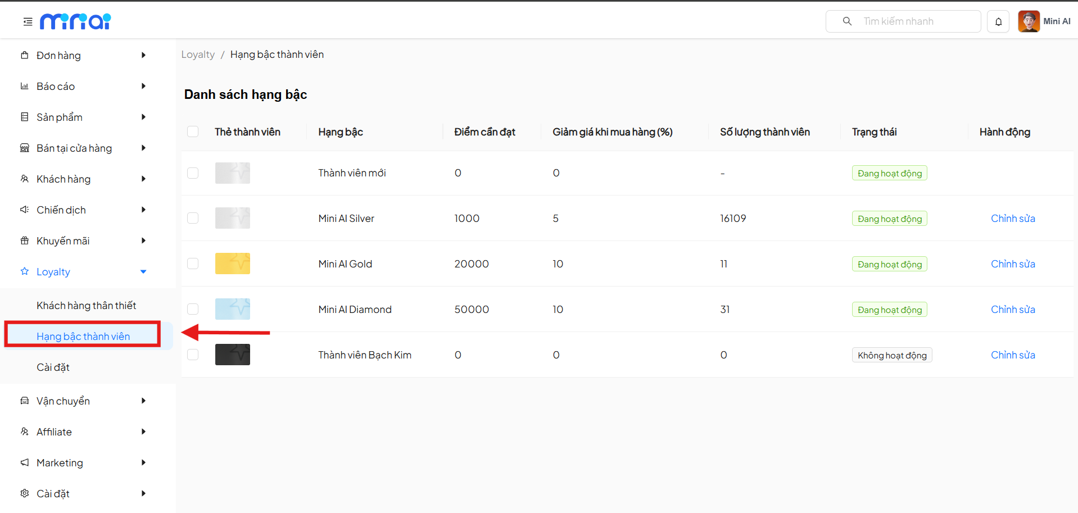Image resolution: width=1078 pixels, height=513 pixels.
Task: Focus the Tìm kiếm nhanh search field
Action: (x=916, y=21)
